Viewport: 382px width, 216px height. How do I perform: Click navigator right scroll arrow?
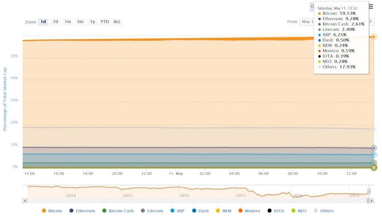point(371,201)
